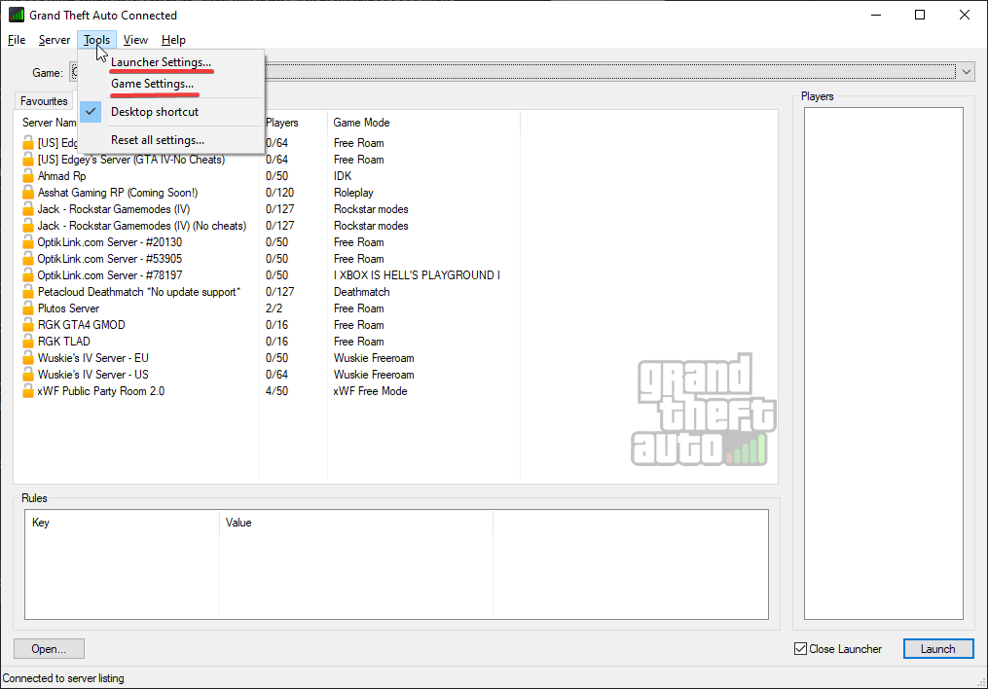Click the Open... button
This screenshot has height=689, width=988.
click(x=49, y=649)
